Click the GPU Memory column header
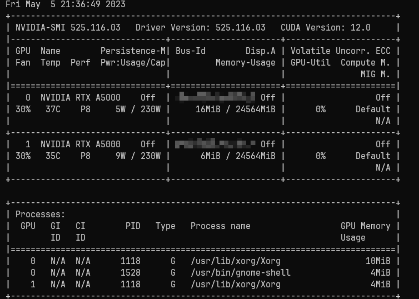The image size is (419, 299). [x=365, y=226]
